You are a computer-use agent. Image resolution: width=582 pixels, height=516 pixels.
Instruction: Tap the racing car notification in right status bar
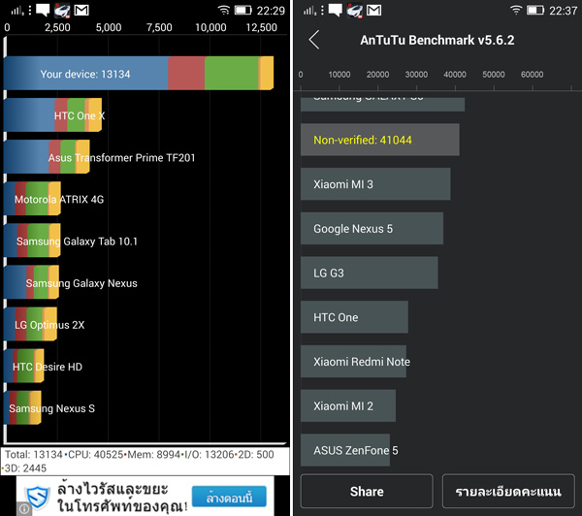pyautogui.click(x=354, y=10)
